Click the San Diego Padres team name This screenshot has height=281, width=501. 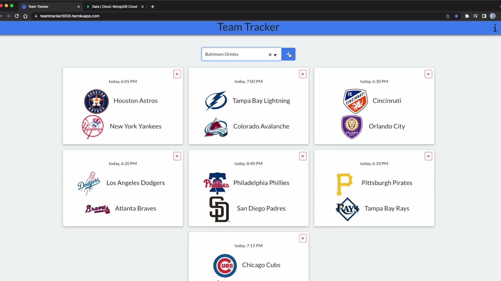(x=261, y=208)
